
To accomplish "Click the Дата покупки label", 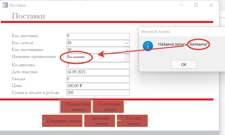I will point(25,72).
